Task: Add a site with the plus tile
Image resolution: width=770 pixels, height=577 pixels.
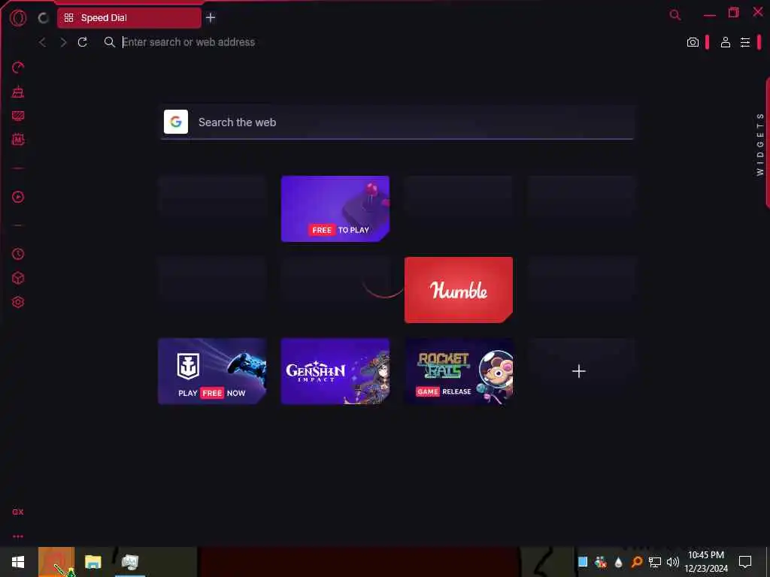Action: click(579, 371)
